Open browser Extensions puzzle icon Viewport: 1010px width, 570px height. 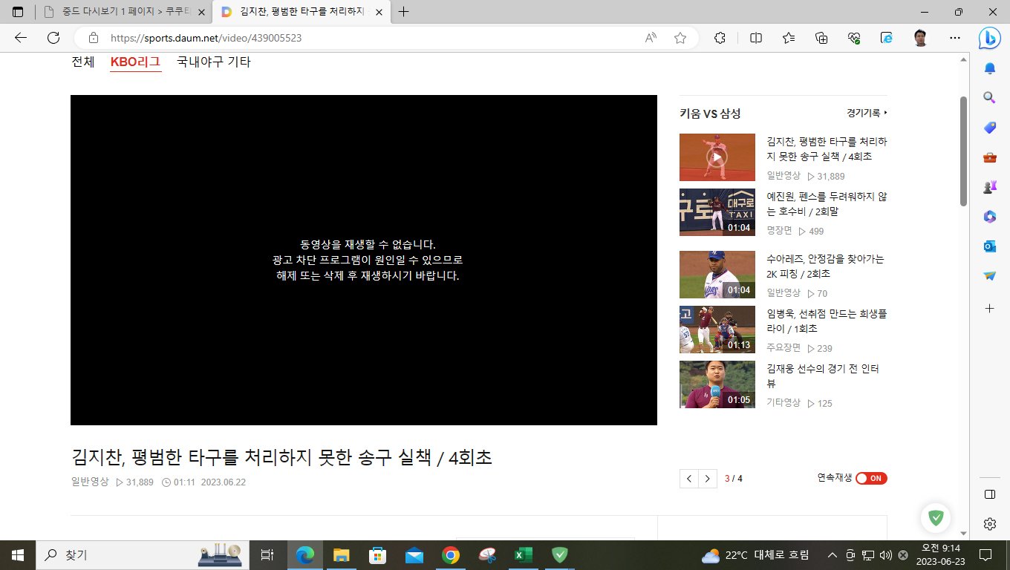click(x=719, y=38)
